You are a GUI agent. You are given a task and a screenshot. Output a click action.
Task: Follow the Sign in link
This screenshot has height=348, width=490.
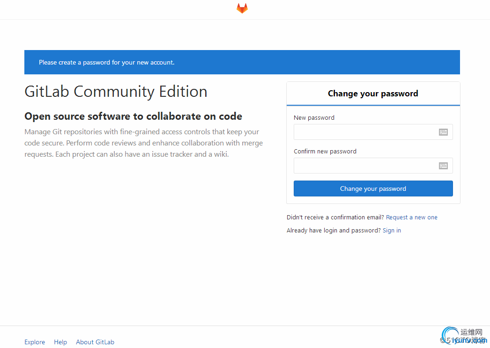coord(392,230)
